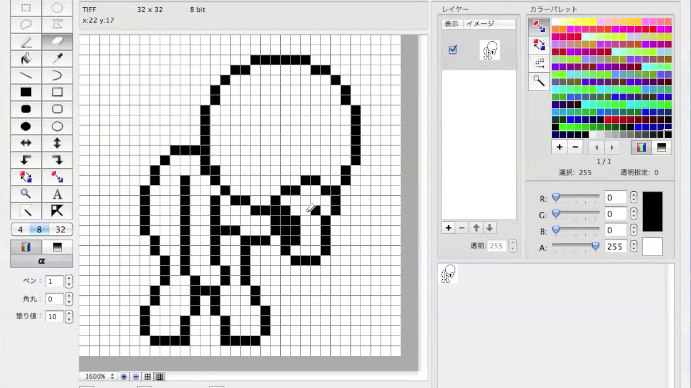The width and height of the screenshot is (691, 388).
Task: Click the two-way color swap tool in toolbox
Action: point(26,177)
